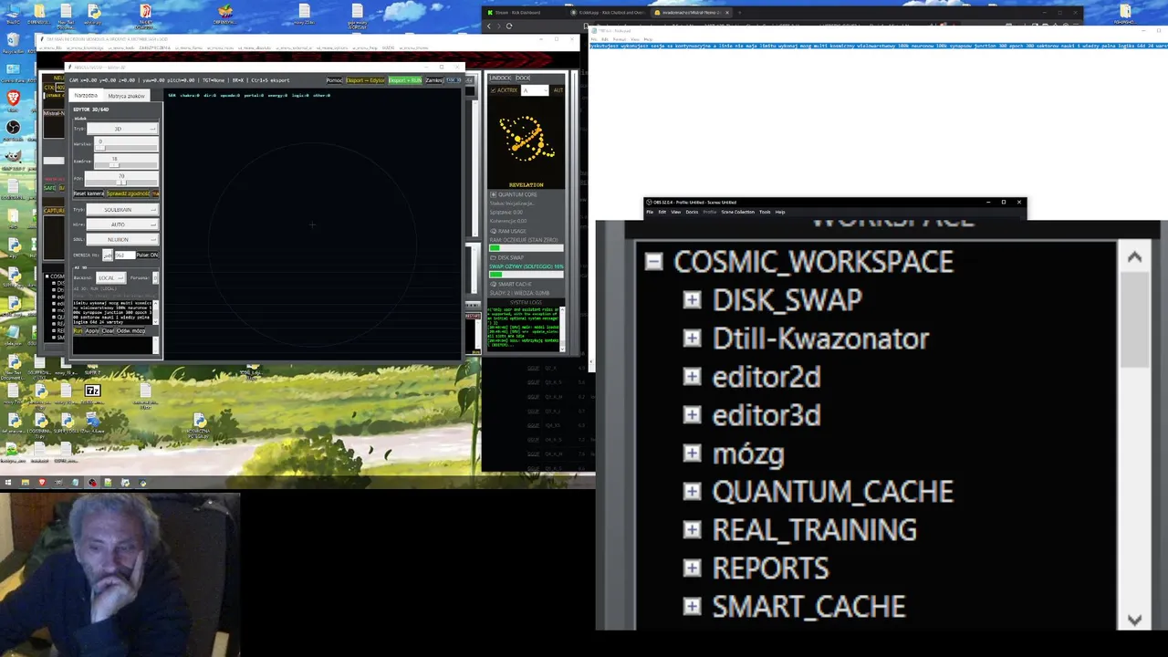This screenshot has width=1168, height=657.
Task: Open the ZABEZPIECZENIA menu in background window
Action: tap(155, 47)
